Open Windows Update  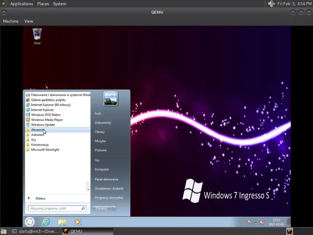58,125
